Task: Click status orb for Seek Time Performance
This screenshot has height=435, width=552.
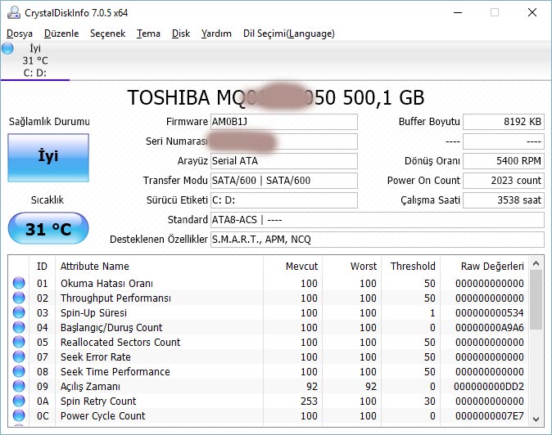Action: (19, 372)
